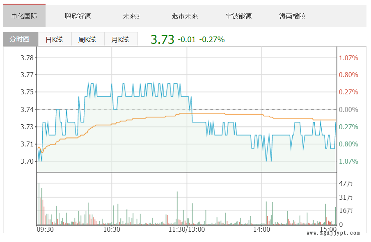Click the red 0.27% axis label

(x=348, y=92)
